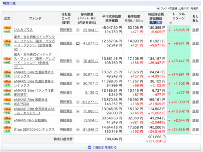Expand total return details for +1,102円
The height and width of the screenshot is (152, 203).
(169, 84)
